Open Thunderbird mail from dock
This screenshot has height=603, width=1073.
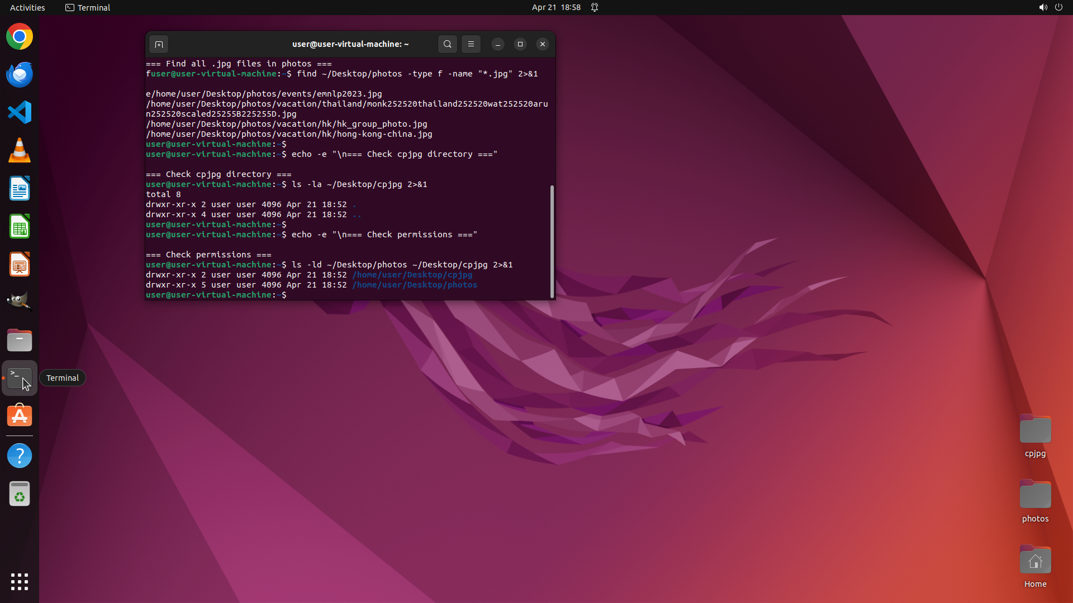[x=20, y=75]
